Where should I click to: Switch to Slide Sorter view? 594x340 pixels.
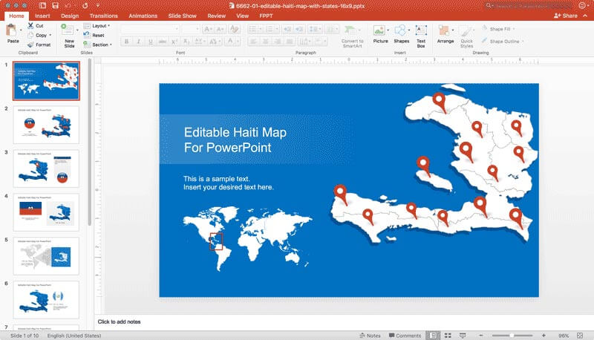pos(448,336)
